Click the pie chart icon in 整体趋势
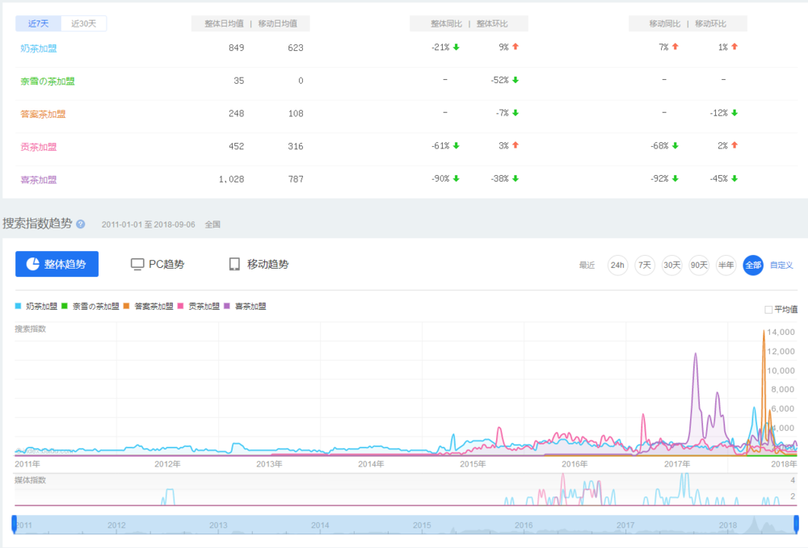This screenshot has height=548, width=808. pyautogui.click(x=33, y=264)
